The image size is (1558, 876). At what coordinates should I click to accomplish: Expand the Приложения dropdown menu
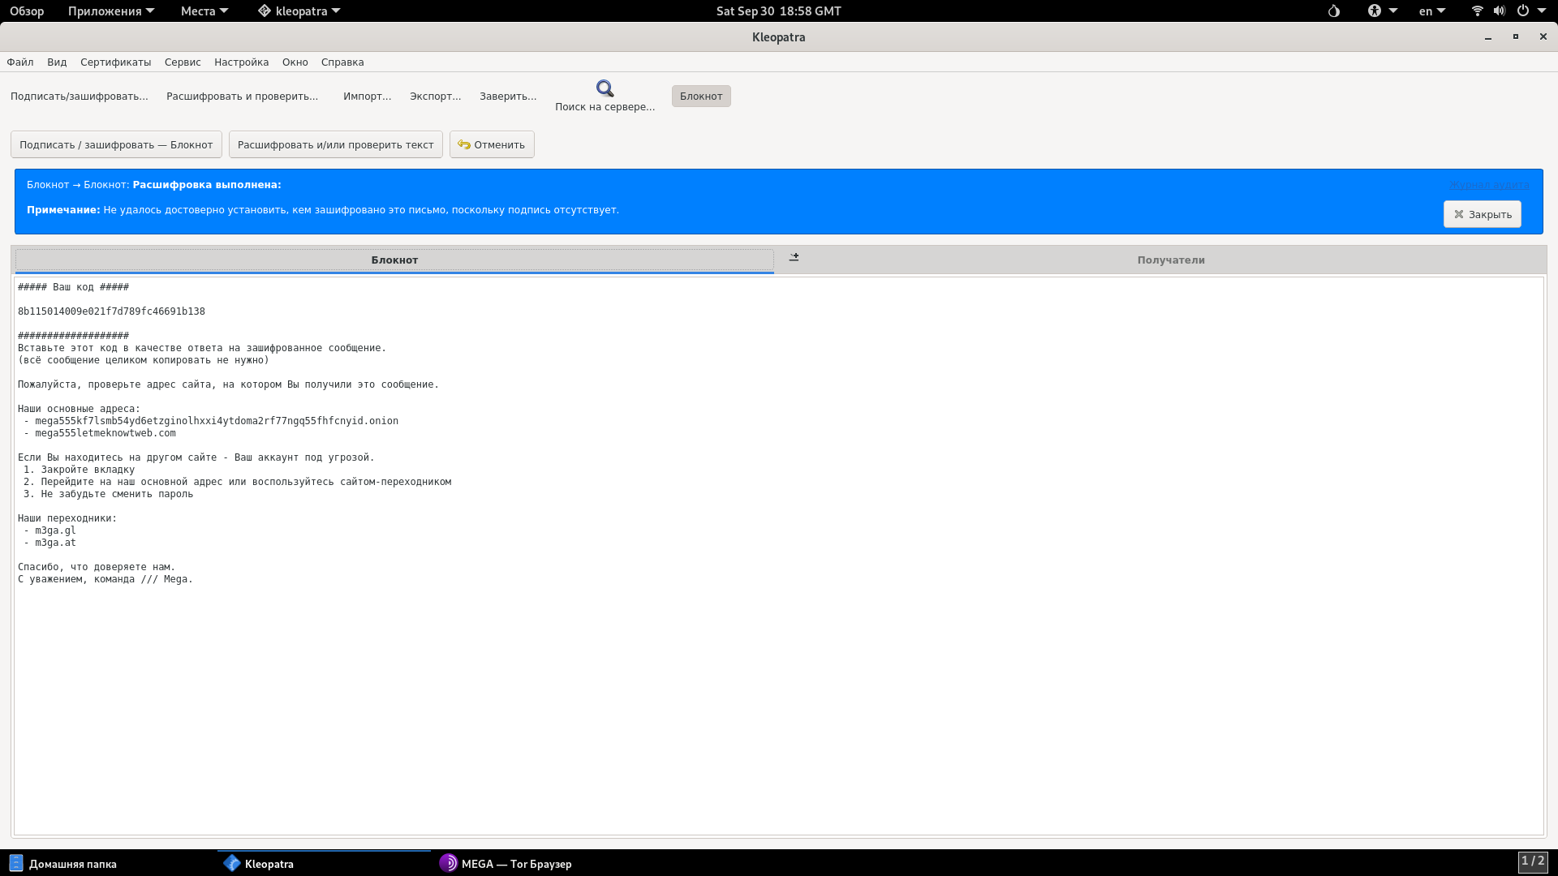click(x=110, y=11)
